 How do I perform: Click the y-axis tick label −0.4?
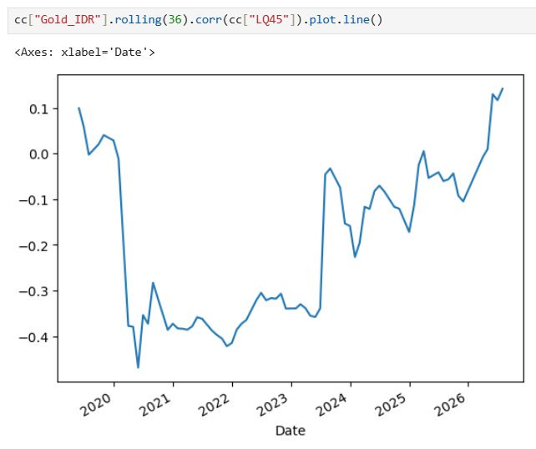coord(34,338)
